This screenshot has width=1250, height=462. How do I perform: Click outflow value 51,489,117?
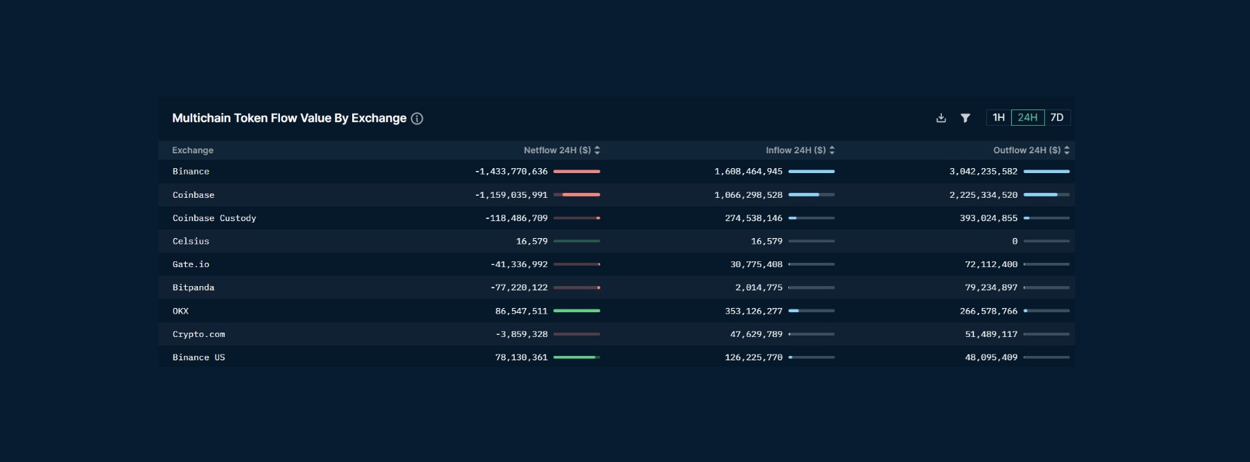[x=991, y=334]
